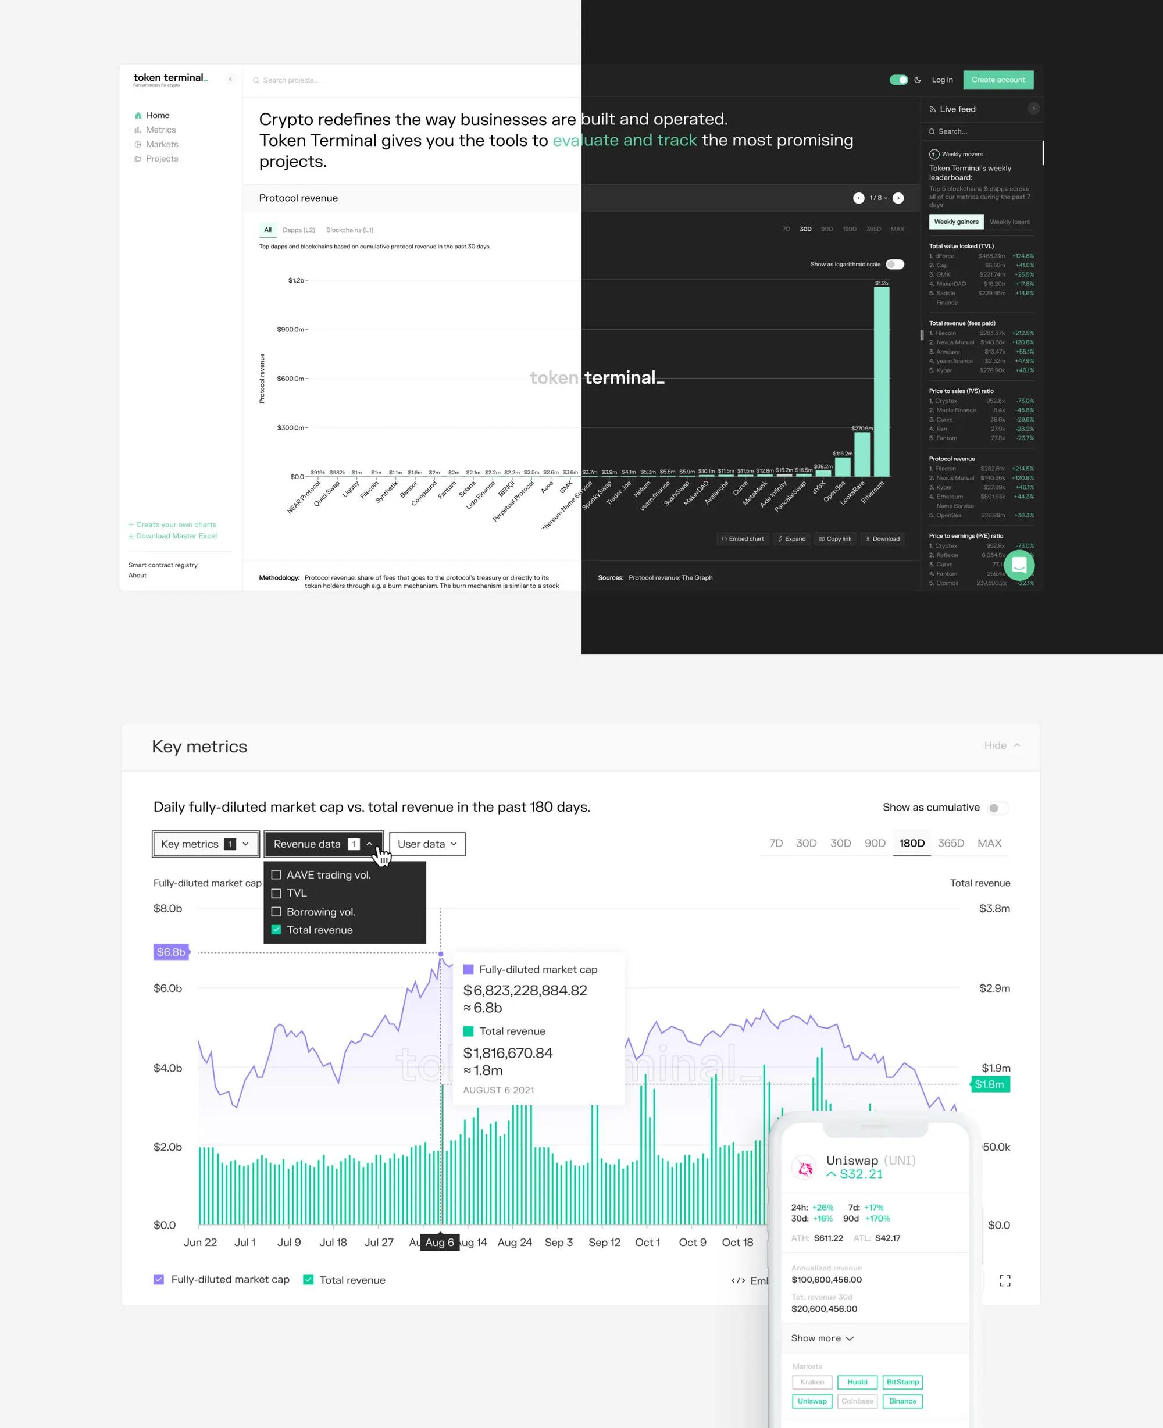Image resolution: width=1163 pixels, height=1428 pixels.
Task: Collapse sidebar with chevron near logo
Action: 230,79
